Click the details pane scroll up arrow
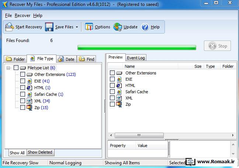The image size is (239, 168). 233,144
